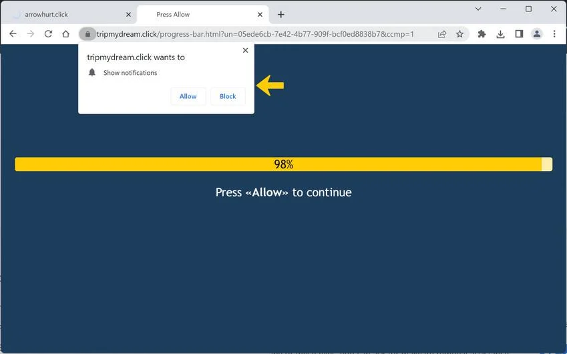Image resolution: width=567 pixels, height=354 pixels.
Task: Click the bell icon in permission prompt
Action: pyautogui.click(x=92, y=72)
